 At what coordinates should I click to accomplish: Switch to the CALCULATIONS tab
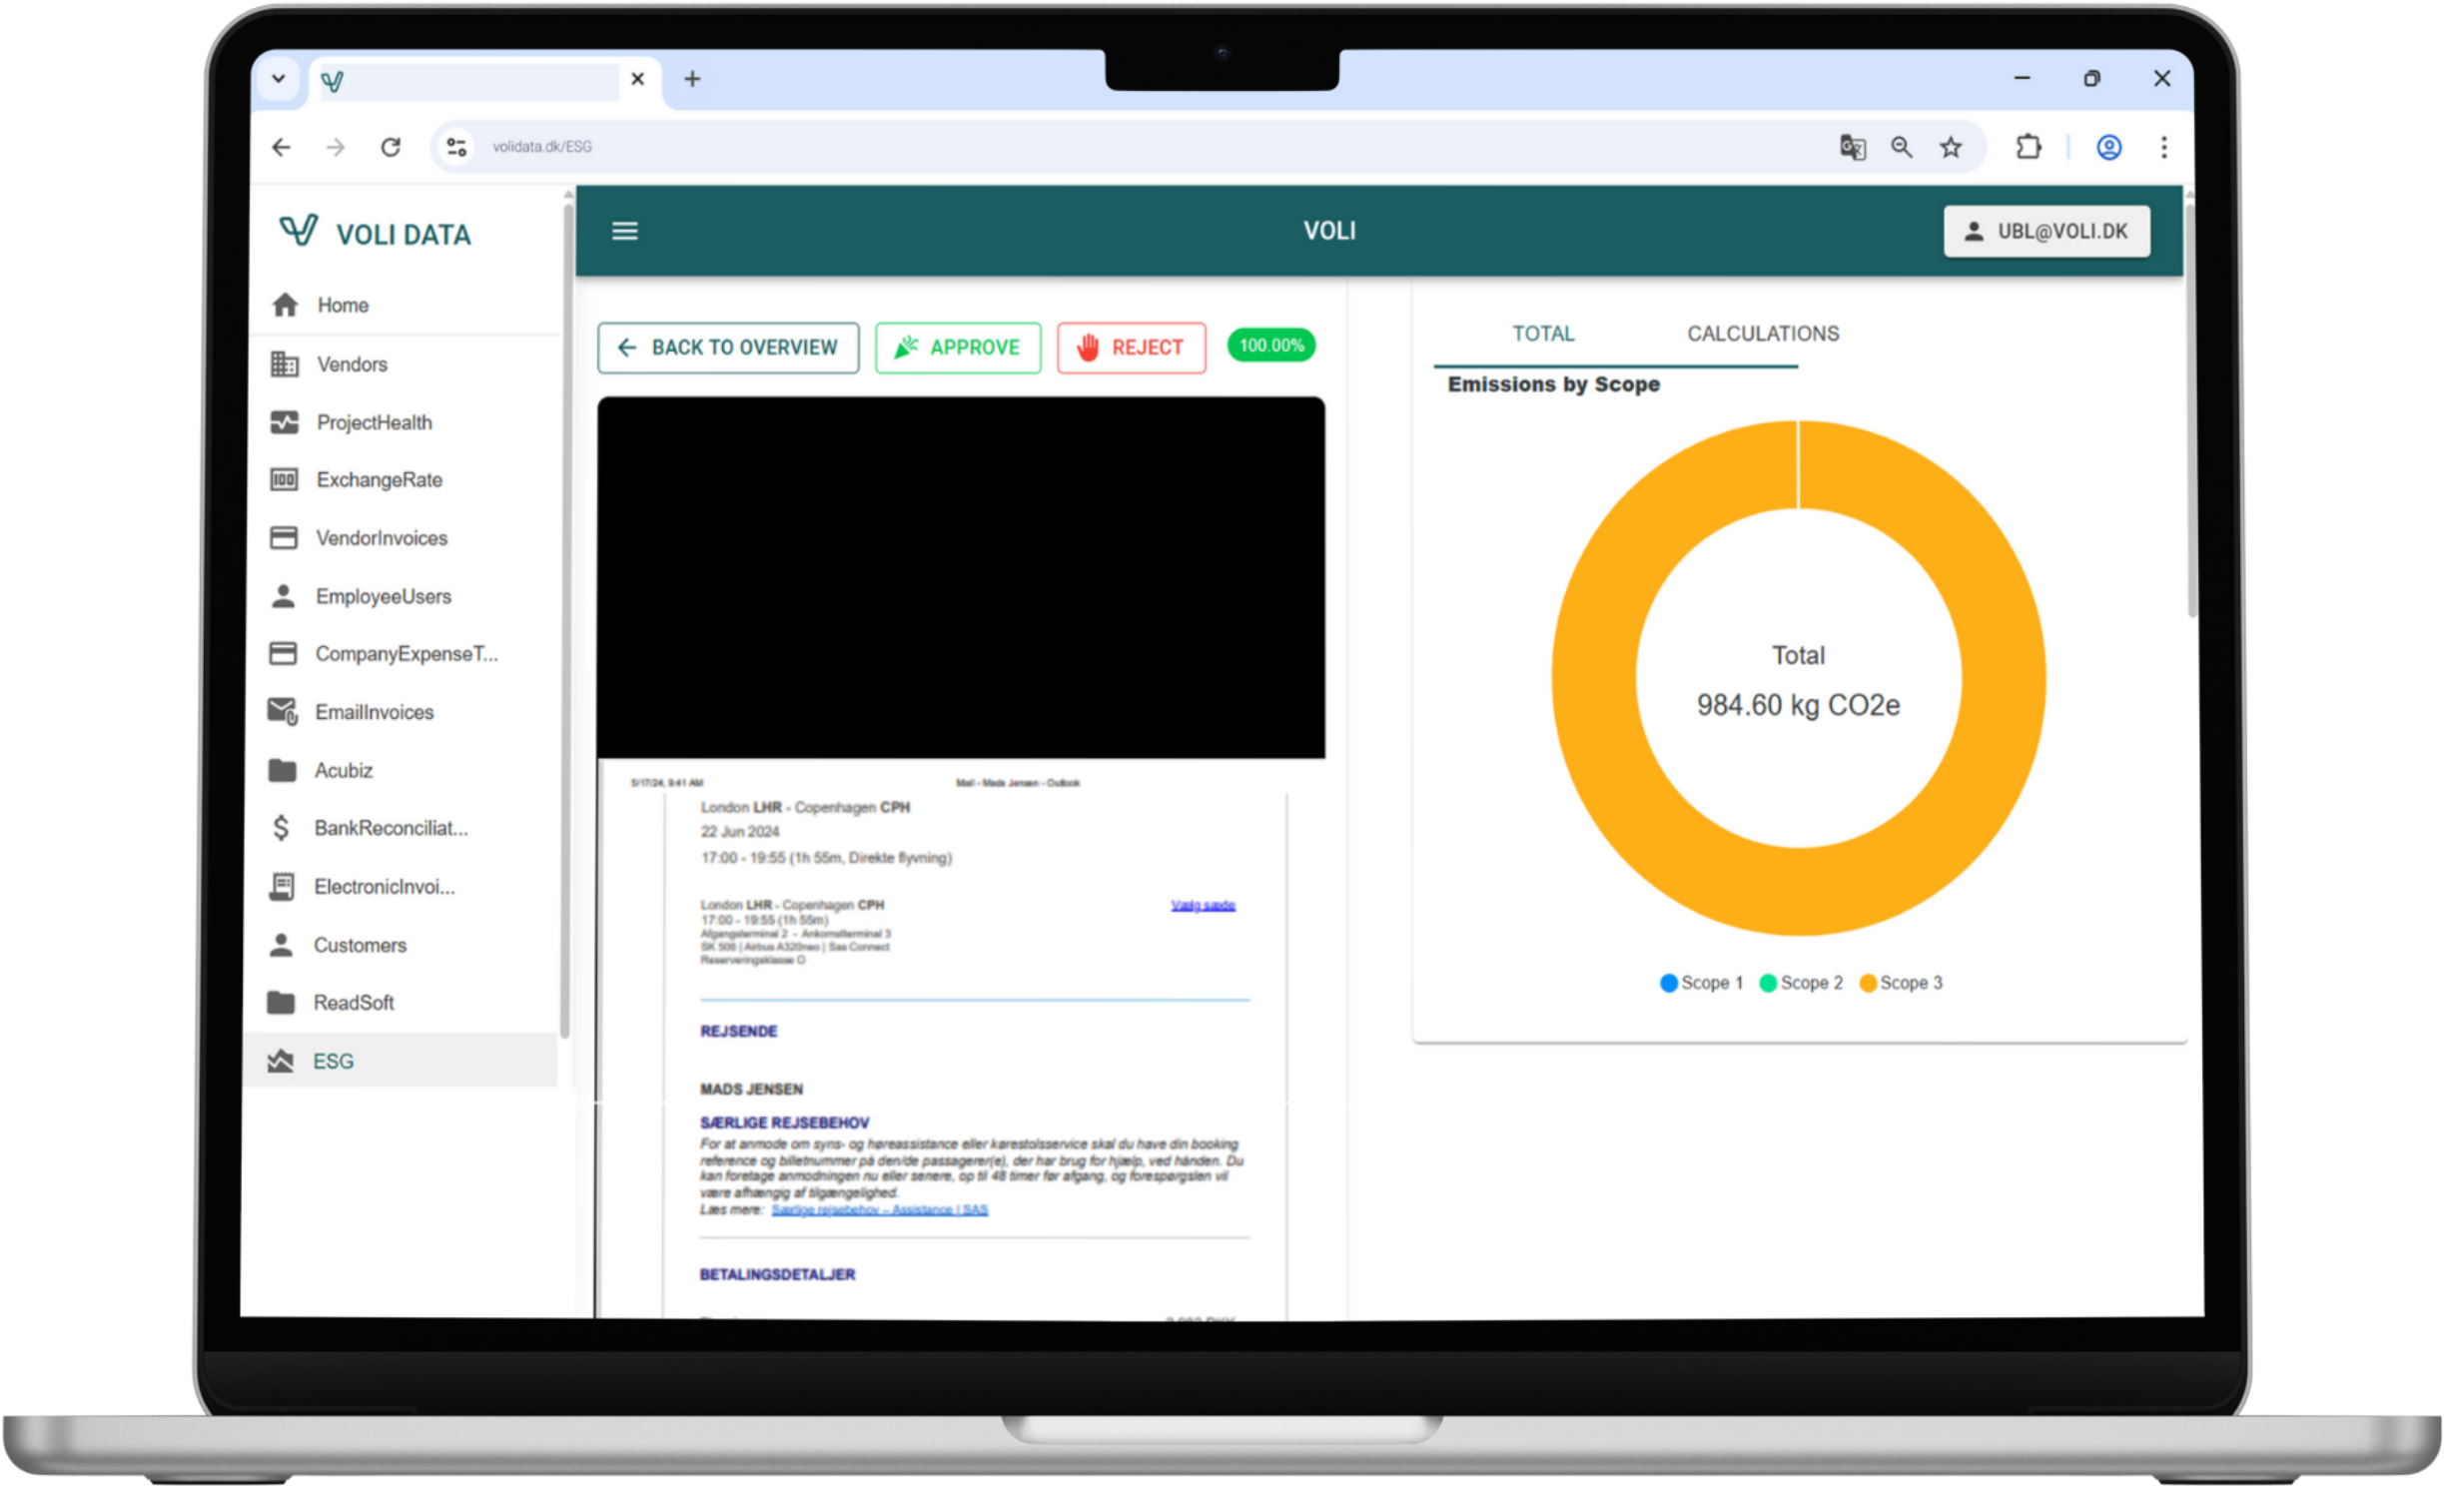[1763, 334]
